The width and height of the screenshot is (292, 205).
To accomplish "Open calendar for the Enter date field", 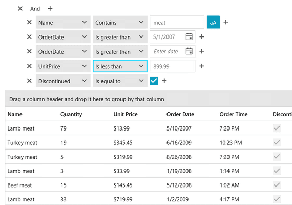I will (x=189, y=51).
